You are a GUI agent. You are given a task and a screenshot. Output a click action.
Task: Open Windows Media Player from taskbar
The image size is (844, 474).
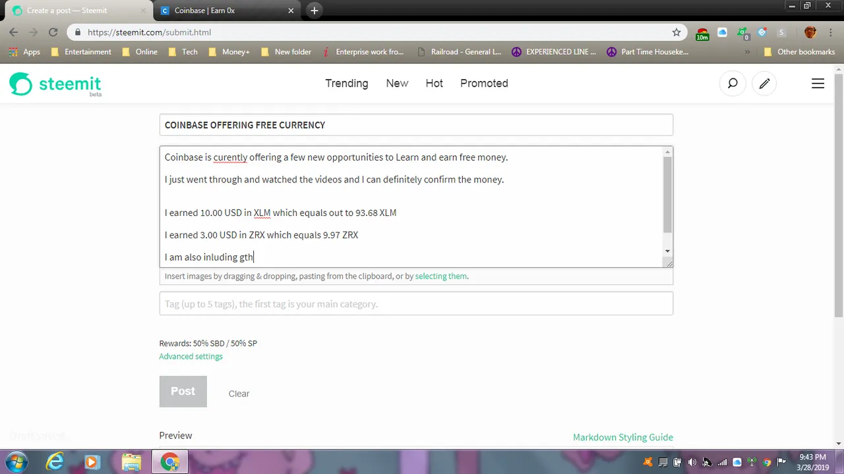click(x=92, y=462)
